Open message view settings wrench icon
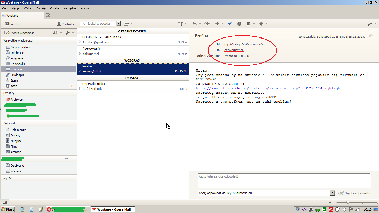This screenshot has height=213, width=379. click(370, 24)
